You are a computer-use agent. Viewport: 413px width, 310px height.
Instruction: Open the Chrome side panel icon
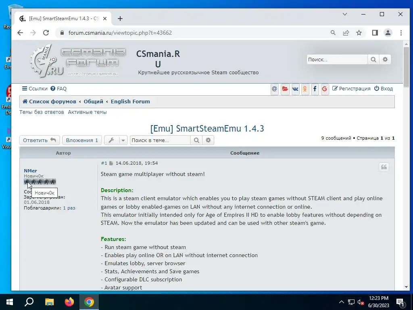tap(375, 33)
